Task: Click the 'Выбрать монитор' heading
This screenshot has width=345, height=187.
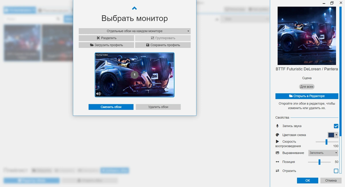Action: tap(135, 19)
